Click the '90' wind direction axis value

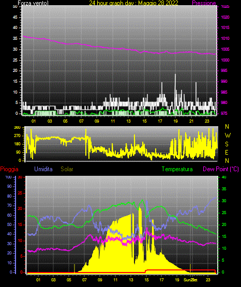pos(18,152)
